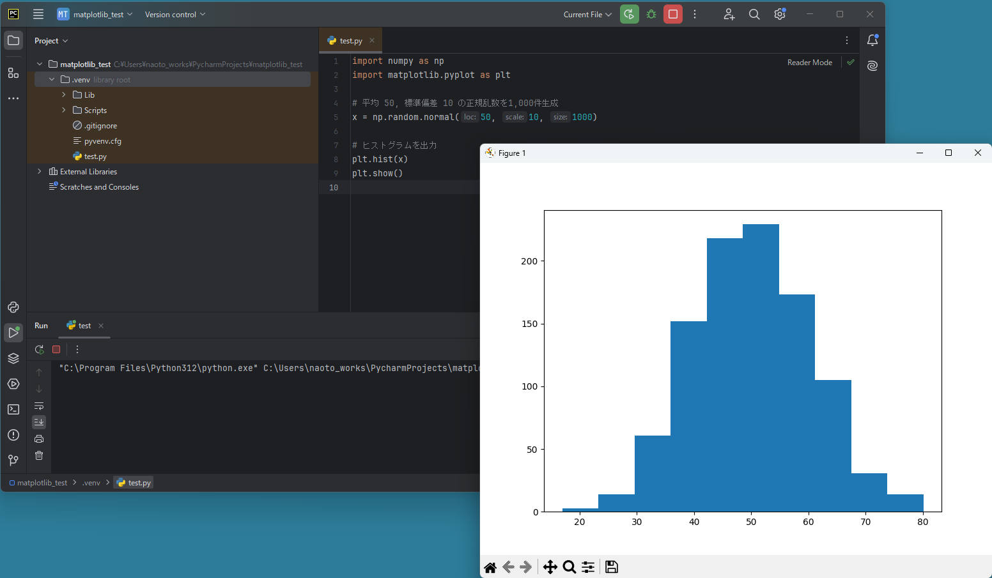Clear the run console with the trash icon
Image resolution: width=992 pixels, height=578 pixels.
[x=39, y=455]
